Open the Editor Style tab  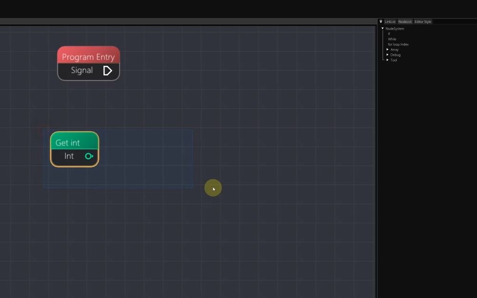pyautogui.click(x=423, y=21)
